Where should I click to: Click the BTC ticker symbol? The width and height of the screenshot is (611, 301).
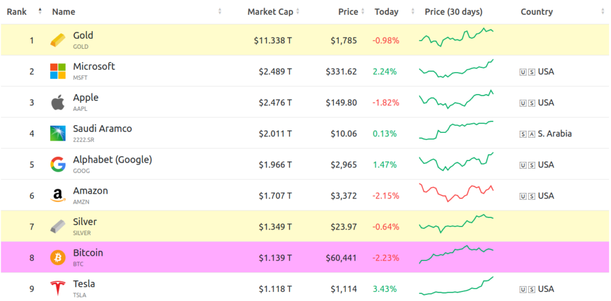click(x=78, y=264)
